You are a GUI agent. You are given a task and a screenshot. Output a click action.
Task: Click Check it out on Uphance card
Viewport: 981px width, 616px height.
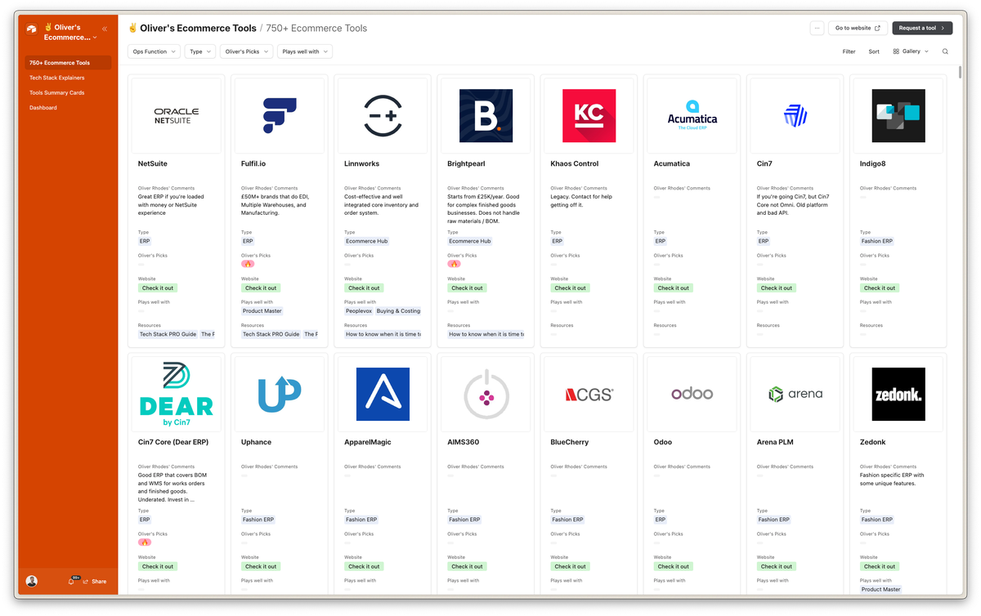[x=261, y=566]
